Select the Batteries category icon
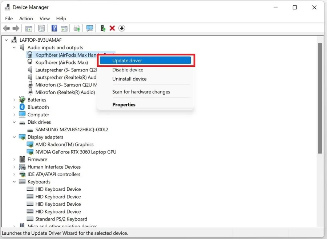The image size is (327, 239). click(22, 99)
